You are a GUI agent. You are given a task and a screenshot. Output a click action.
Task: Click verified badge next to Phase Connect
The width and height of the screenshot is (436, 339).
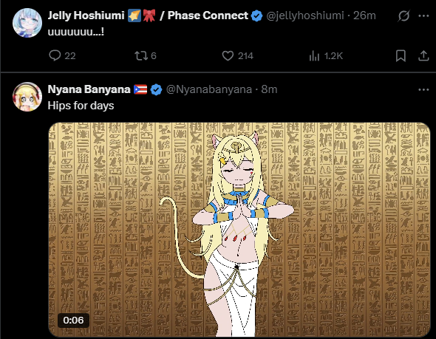256,16
